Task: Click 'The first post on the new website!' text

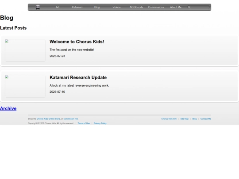Action: (x=72, y=50)
